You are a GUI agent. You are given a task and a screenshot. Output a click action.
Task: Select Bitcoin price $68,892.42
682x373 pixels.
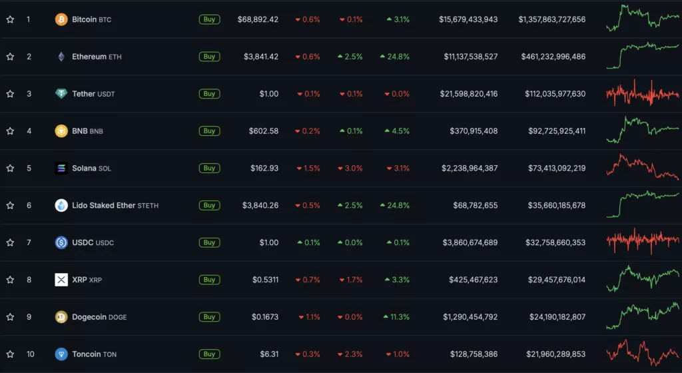pos(258,19)
